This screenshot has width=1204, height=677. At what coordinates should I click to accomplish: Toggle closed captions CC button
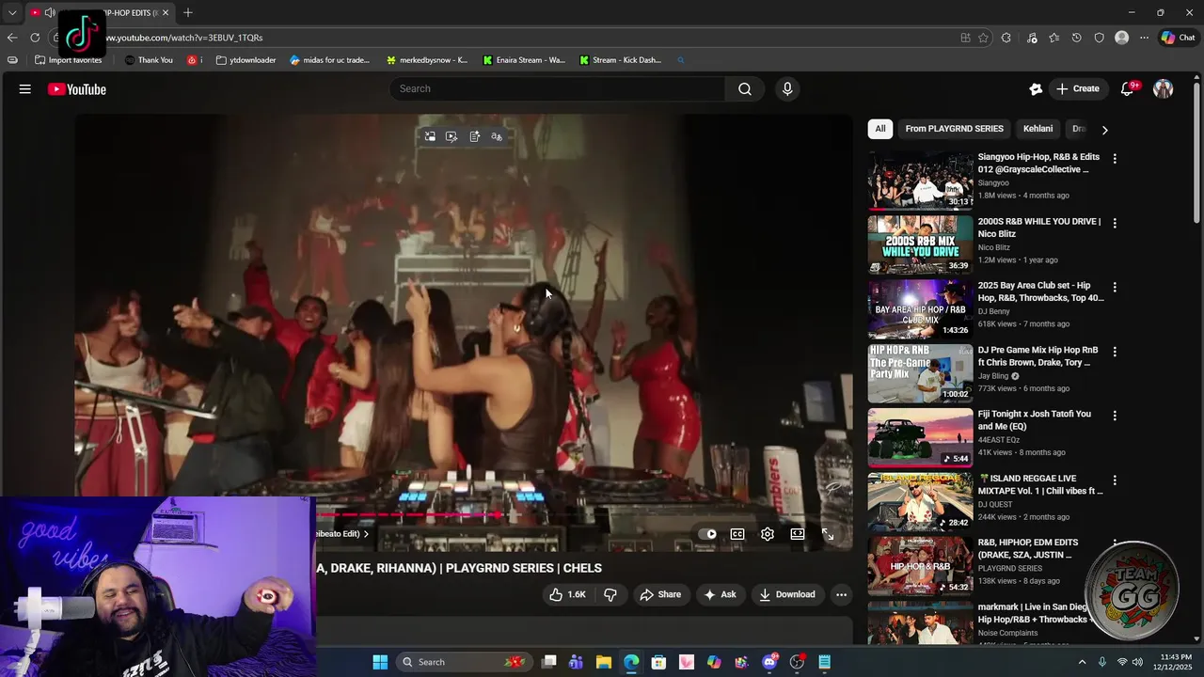[x=737, y=534]
